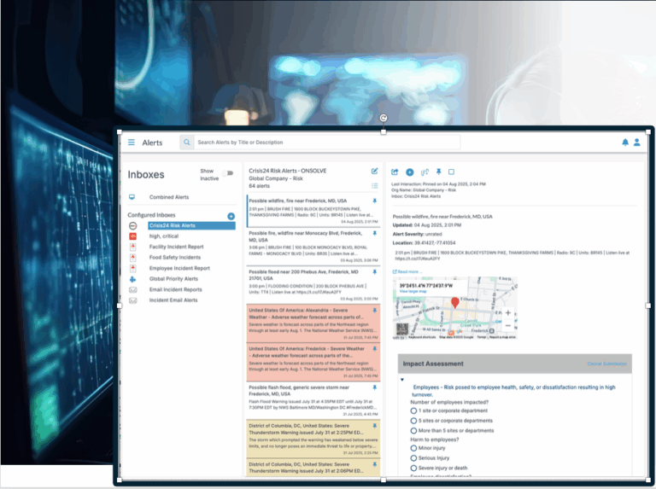Screen dimensions: 656x489
Task: Open the Possible wildfire near Frederick alert
Action: point(313,210)
